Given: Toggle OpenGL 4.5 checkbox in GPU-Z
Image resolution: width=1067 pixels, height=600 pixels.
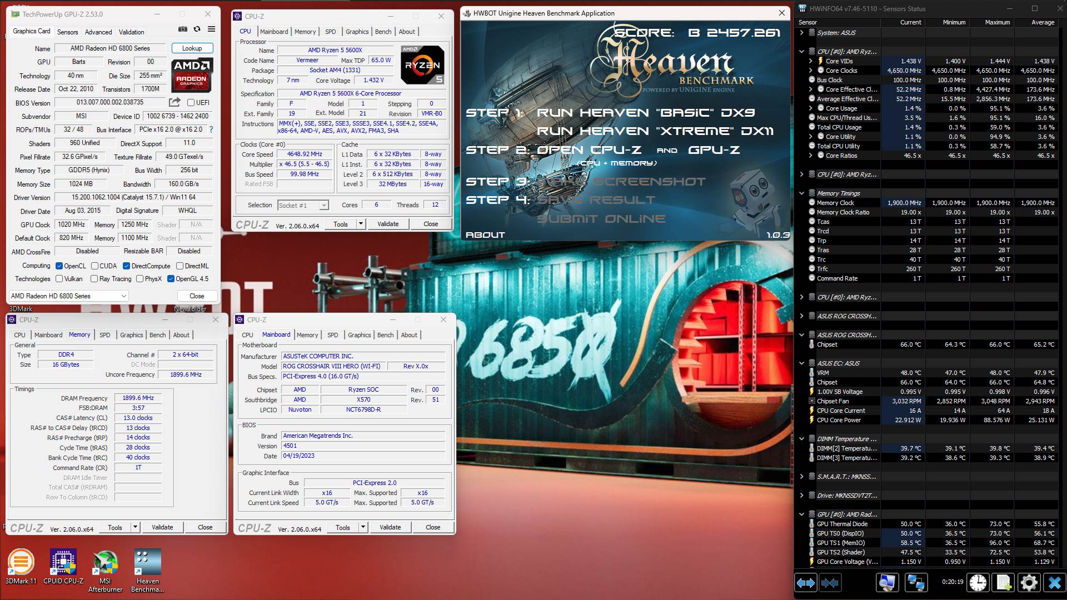Looking at the screenshot, I should 171,279.
